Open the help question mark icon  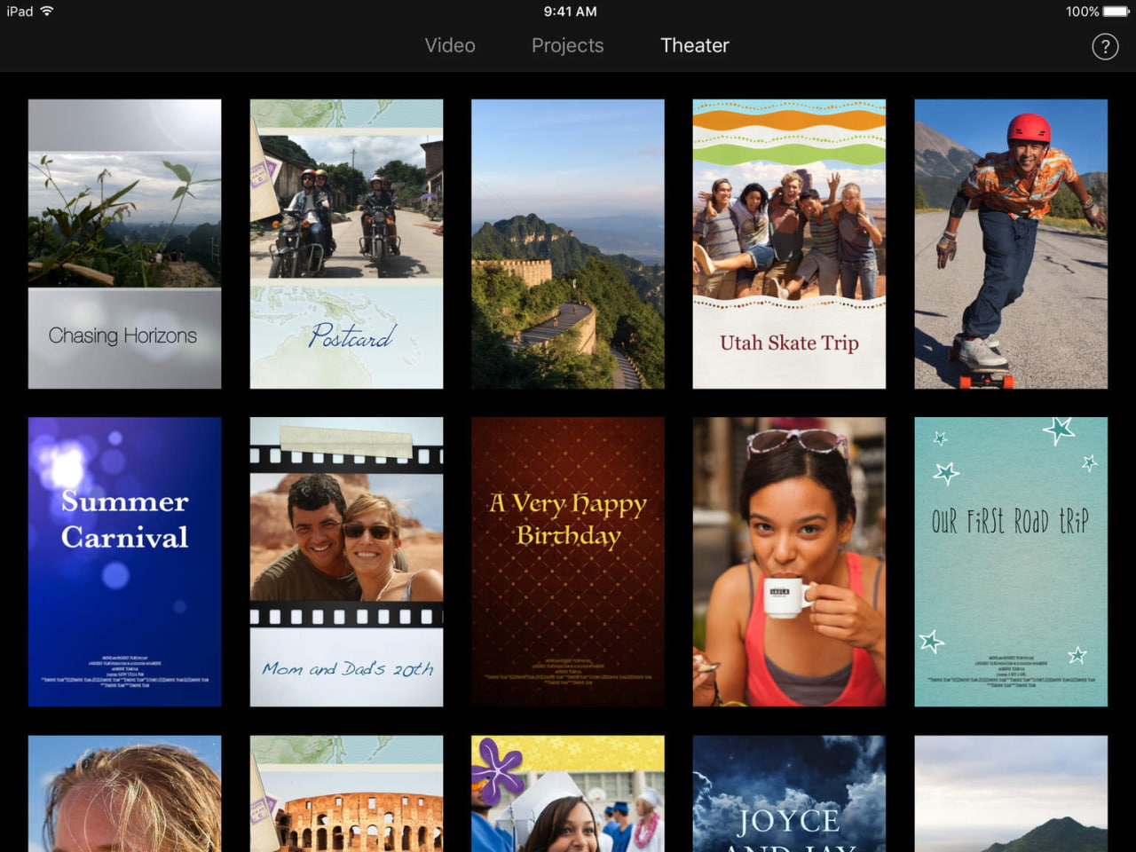pyautogui.click(x=1105, y=46)
